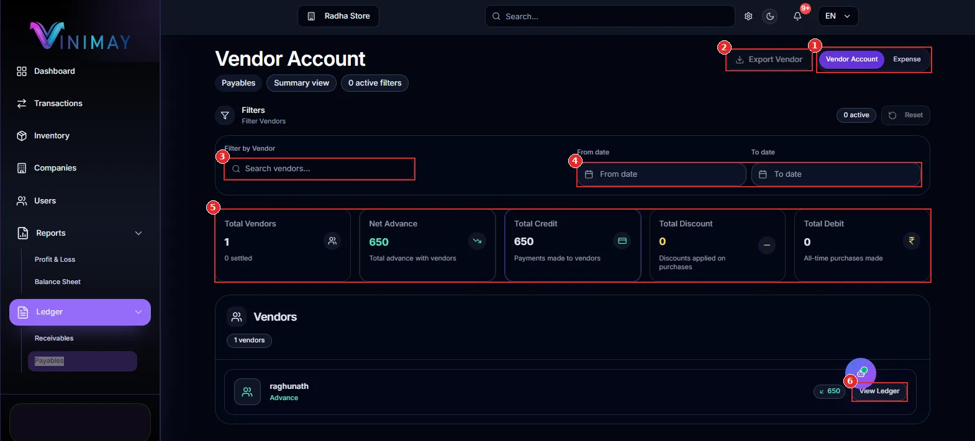Click the Total Debit rupee icon

pos(912,241)
